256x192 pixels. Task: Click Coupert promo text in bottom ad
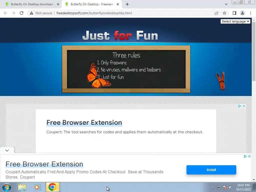tap(84, 174)
